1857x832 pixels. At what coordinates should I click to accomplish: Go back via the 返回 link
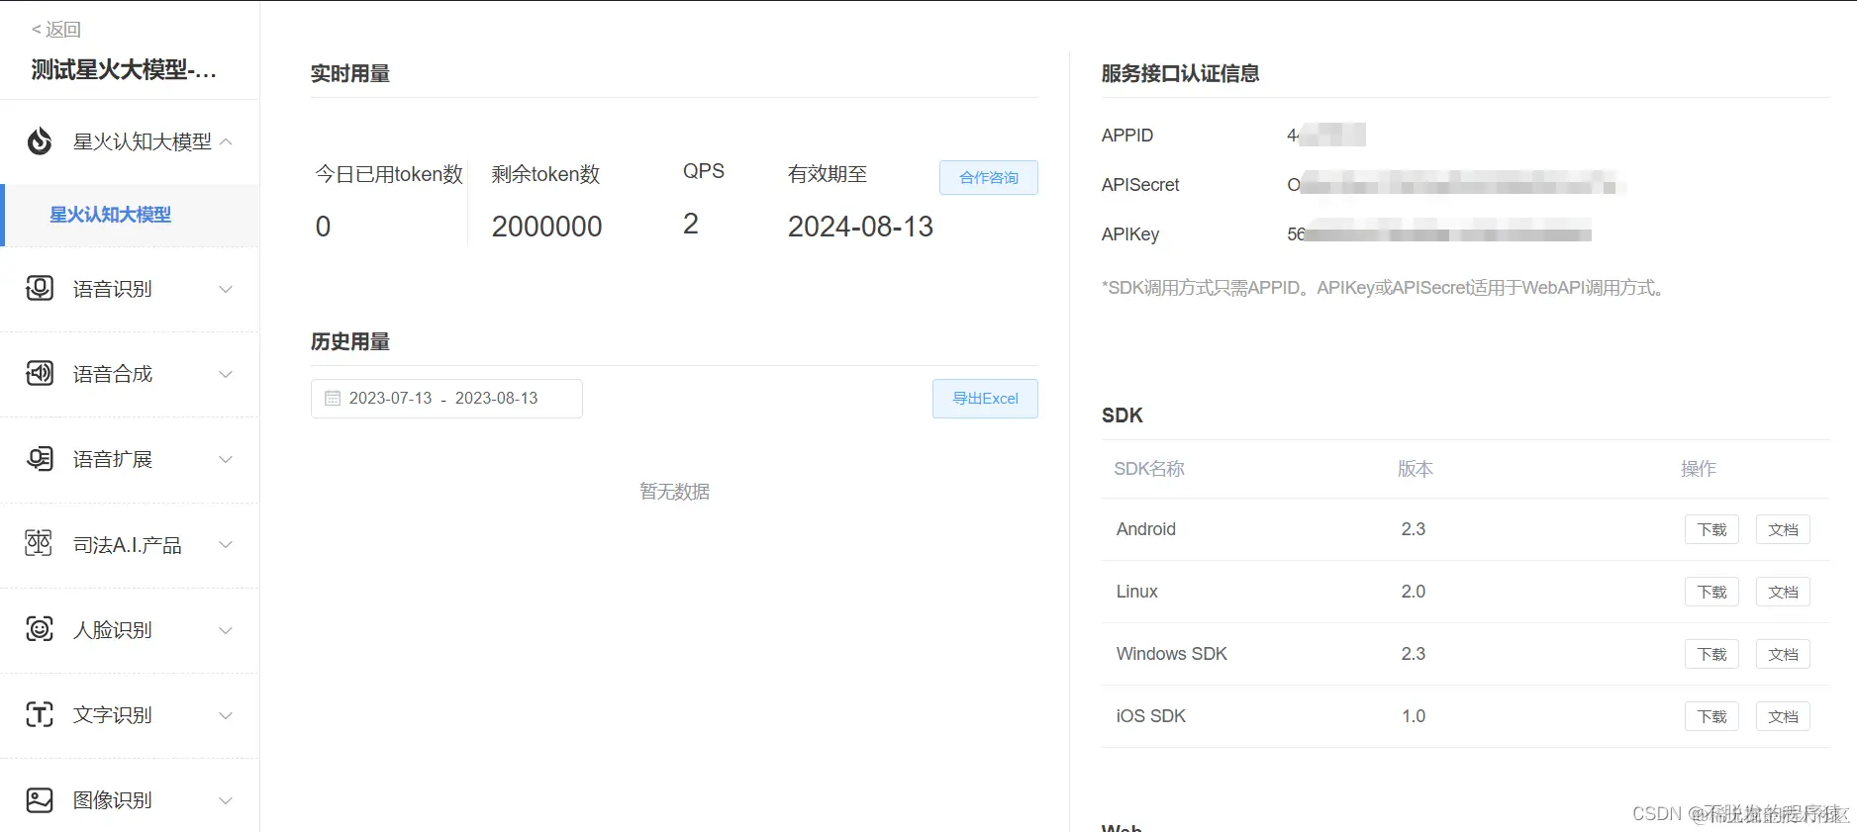56,30
